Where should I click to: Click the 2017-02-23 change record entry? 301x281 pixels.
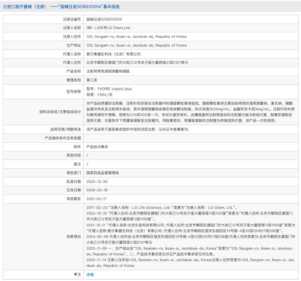click(x=161, y=208)
